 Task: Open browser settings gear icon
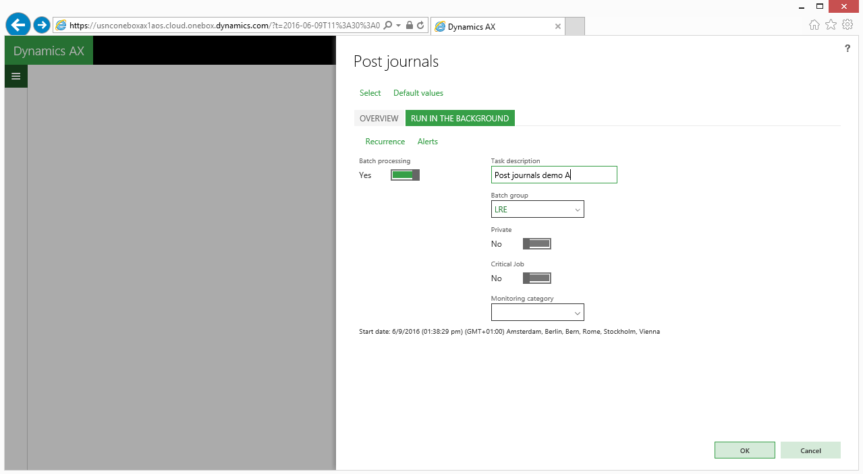pos(847,25)
